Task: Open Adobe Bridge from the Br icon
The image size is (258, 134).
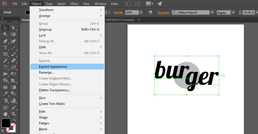Action: point(128,4)
